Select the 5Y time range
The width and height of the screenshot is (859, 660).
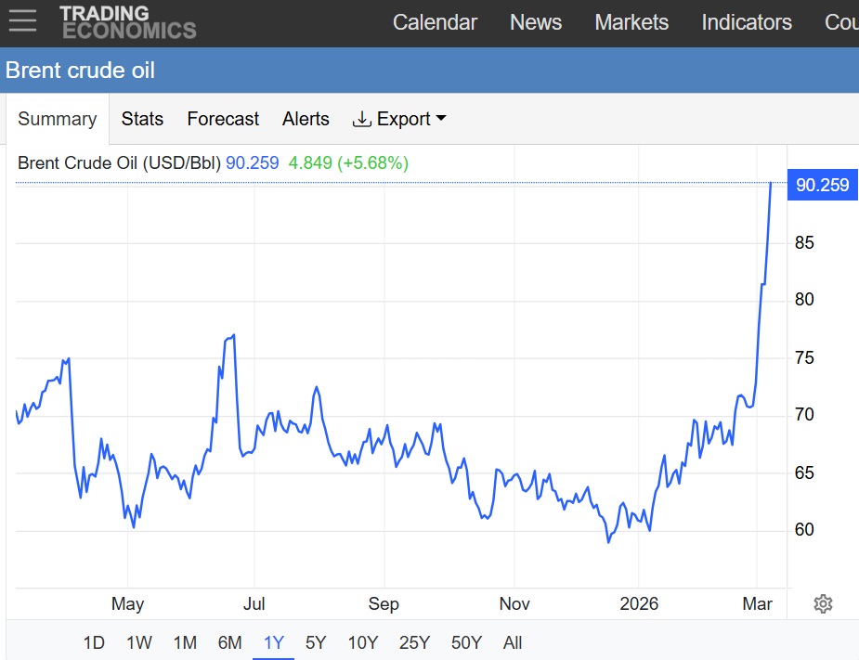click(316, 642)
